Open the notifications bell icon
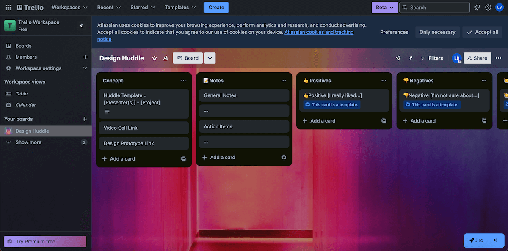The width and height of the screenshot is (508, 251). [x=477, y=7]
